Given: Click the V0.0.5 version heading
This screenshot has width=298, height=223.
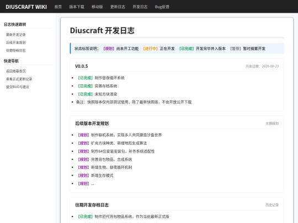Looking at the screenshot, I should pyautogui.click(x=81, y=66).
